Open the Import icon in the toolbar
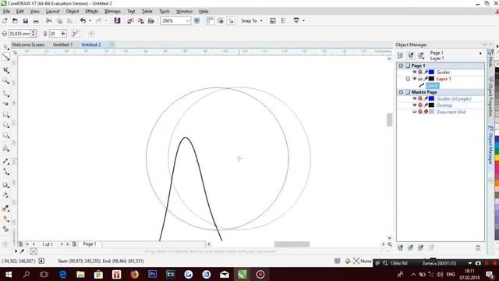 click(x=130, y=21)
